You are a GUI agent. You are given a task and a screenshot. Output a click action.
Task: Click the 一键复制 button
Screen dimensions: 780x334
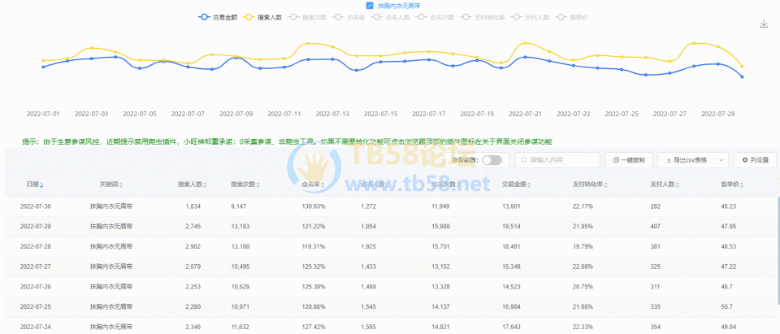point(628,160)
